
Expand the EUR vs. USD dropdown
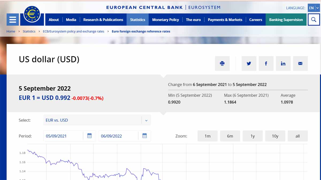click(146, 120)
